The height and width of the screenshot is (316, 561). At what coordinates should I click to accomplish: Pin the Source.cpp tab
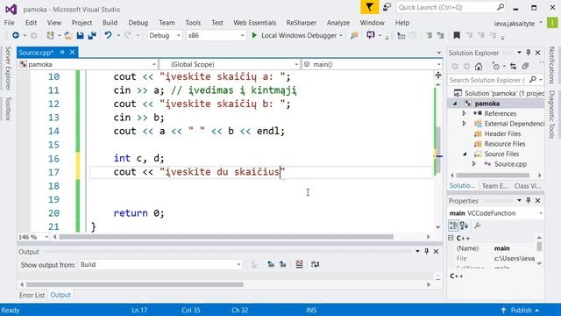click(62, 53)
